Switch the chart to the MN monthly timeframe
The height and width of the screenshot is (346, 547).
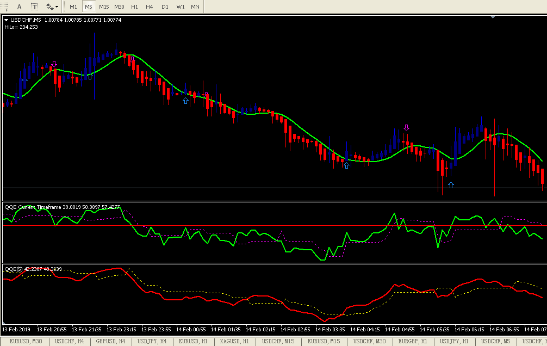pyautogui.click(x=195, y=7)
